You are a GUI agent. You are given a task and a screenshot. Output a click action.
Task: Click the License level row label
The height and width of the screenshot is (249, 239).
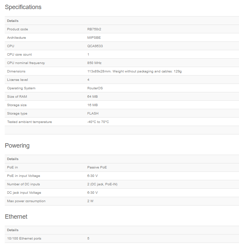pos(18,80)
